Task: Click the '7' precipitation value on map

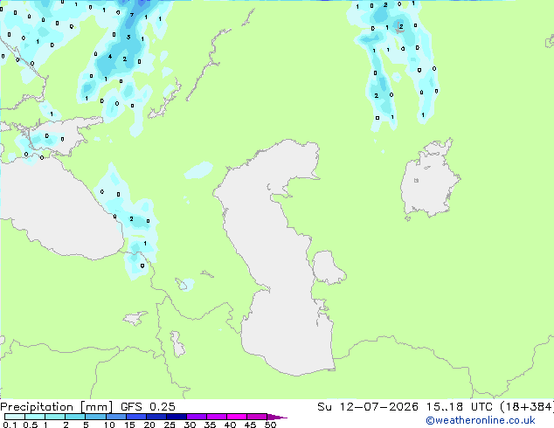Action: point(132,15)
